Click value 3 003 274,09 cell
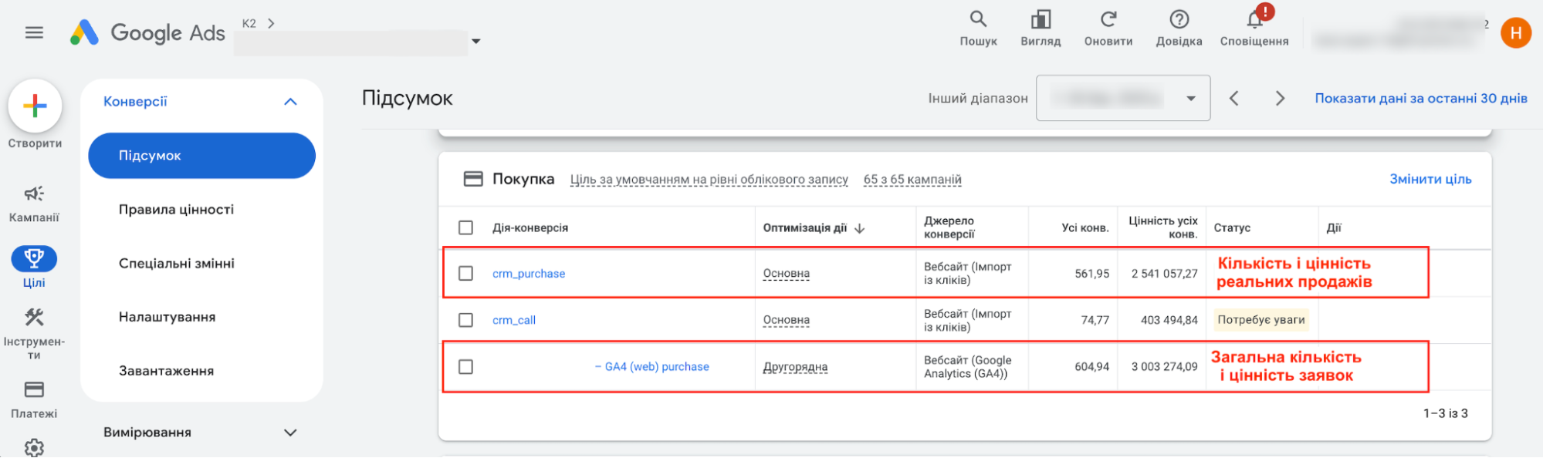The height and width of the screenshot is (458, 1543). point(1164,367)
